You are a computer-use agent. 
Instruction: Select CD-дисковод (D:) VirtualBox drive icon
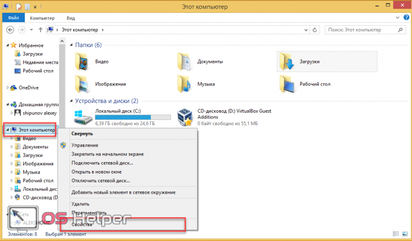click(x=185, y=117)
